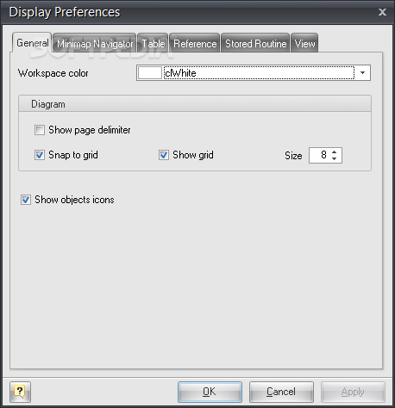Toggle Show objects icons checkbox
This screenshot has height=408, width=395.
tap(26, 200)
